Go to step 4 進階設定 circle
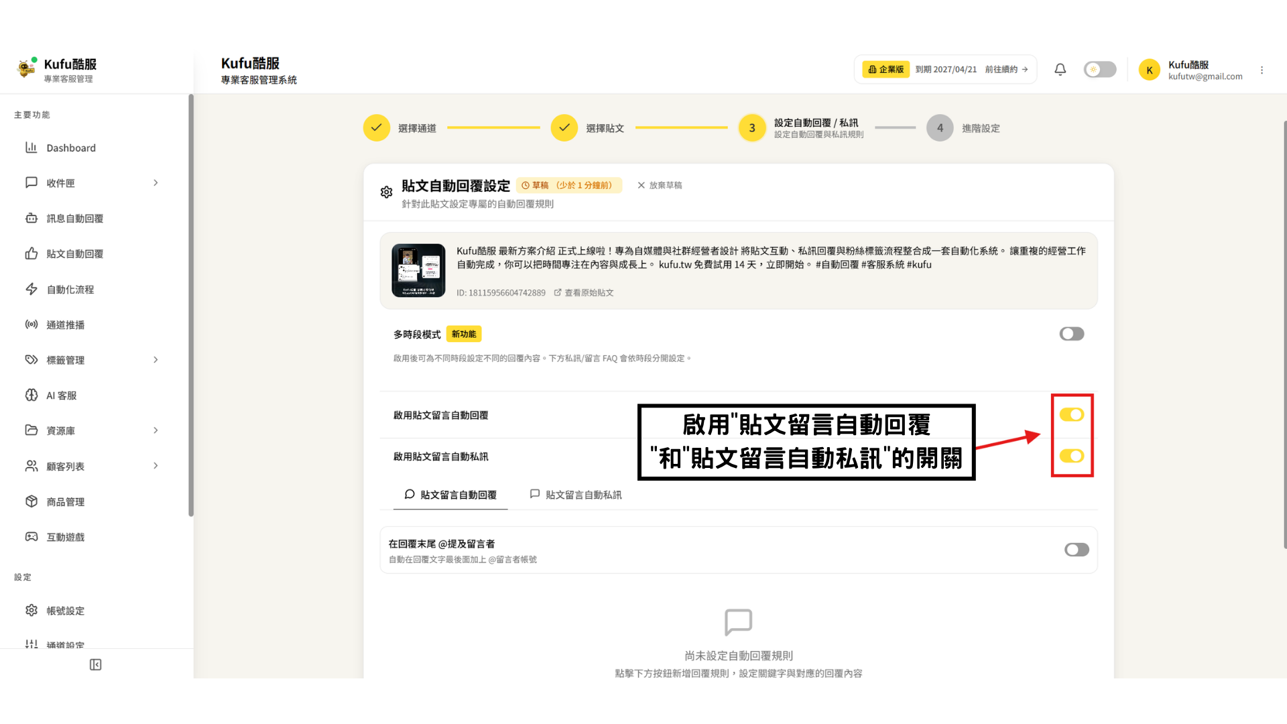This screenshot has width=1287, height=724. coord(940,127)
